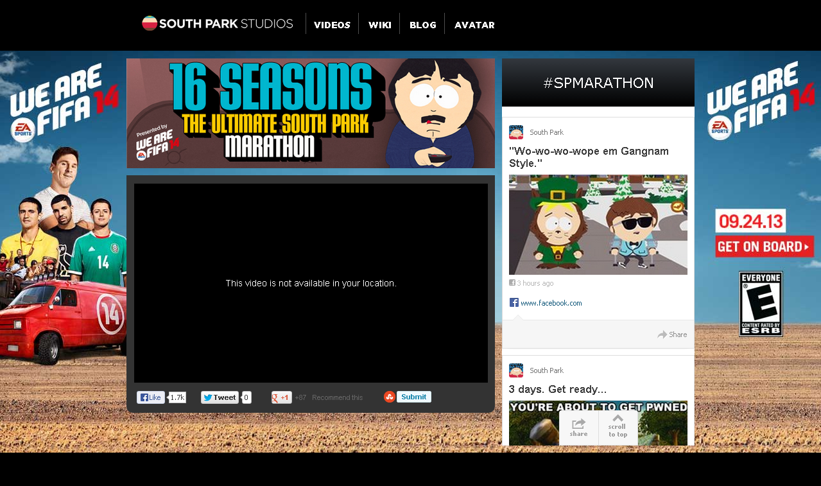Click the #SPMARATHON header
Screen dimensions: 821x486
coord(598,83)
